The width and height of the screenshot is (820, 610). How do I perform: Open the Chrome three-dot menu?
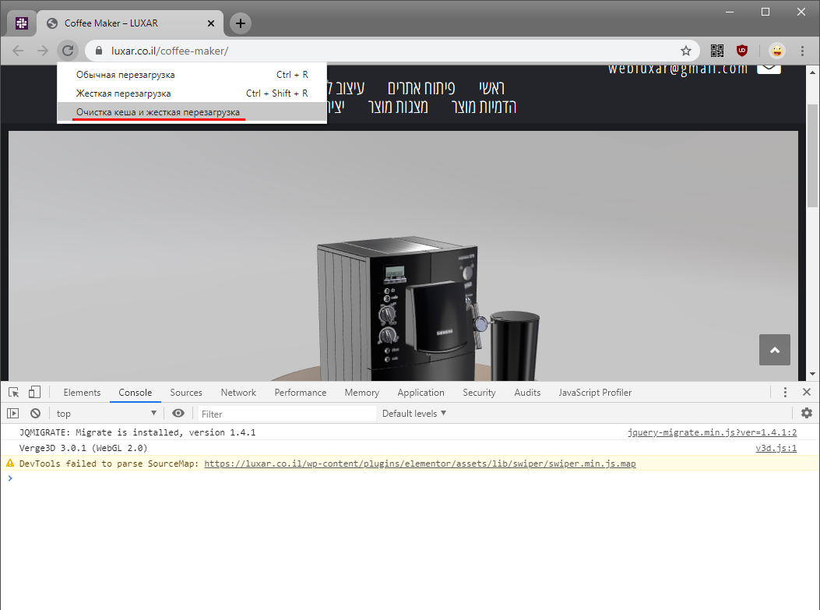pyautogui.click(x=802, y=51)
